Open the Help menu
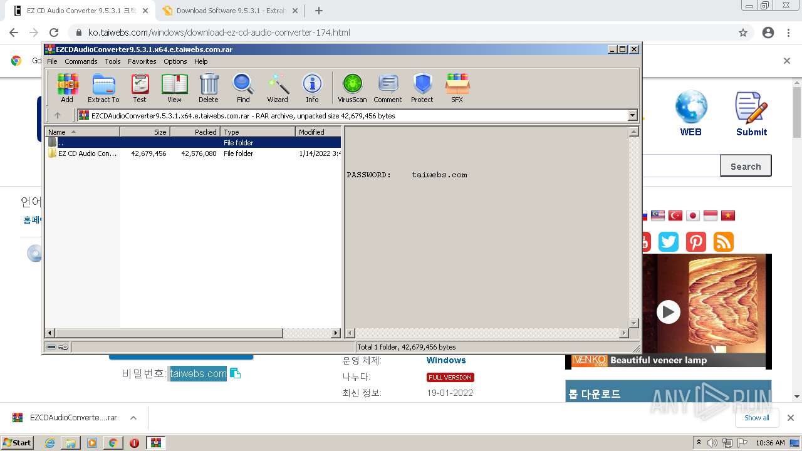The height and width of the screenshot is (451, 802). (x=200, y=61)
